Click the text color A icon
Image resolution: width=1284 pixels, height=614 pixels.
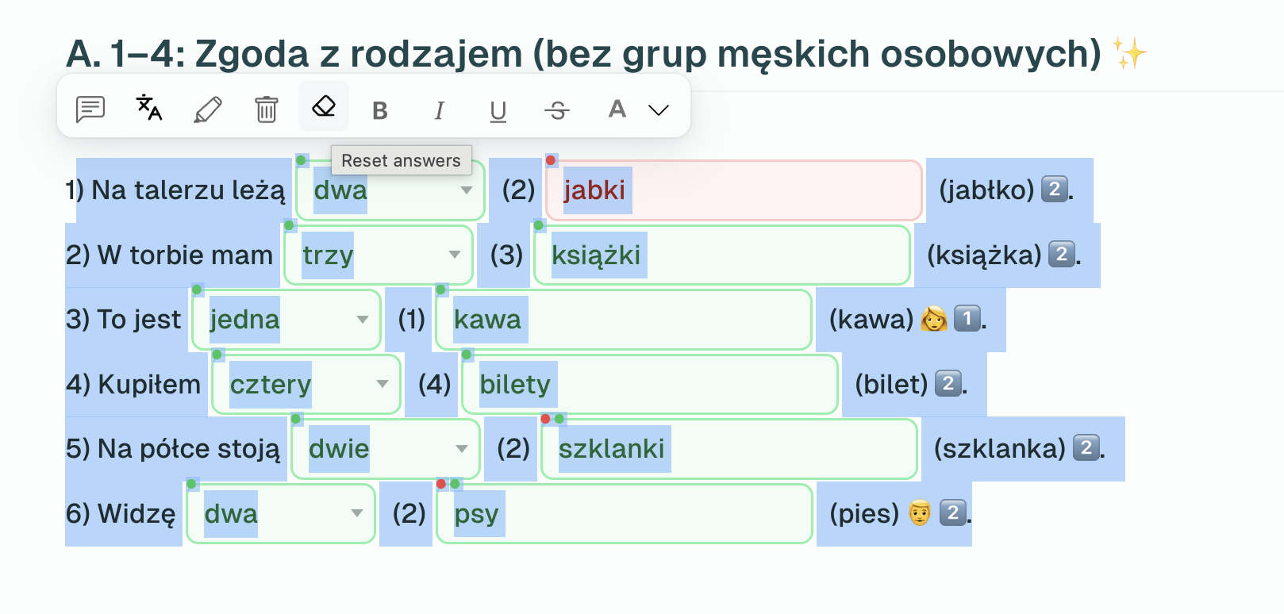tap(617, 109)
